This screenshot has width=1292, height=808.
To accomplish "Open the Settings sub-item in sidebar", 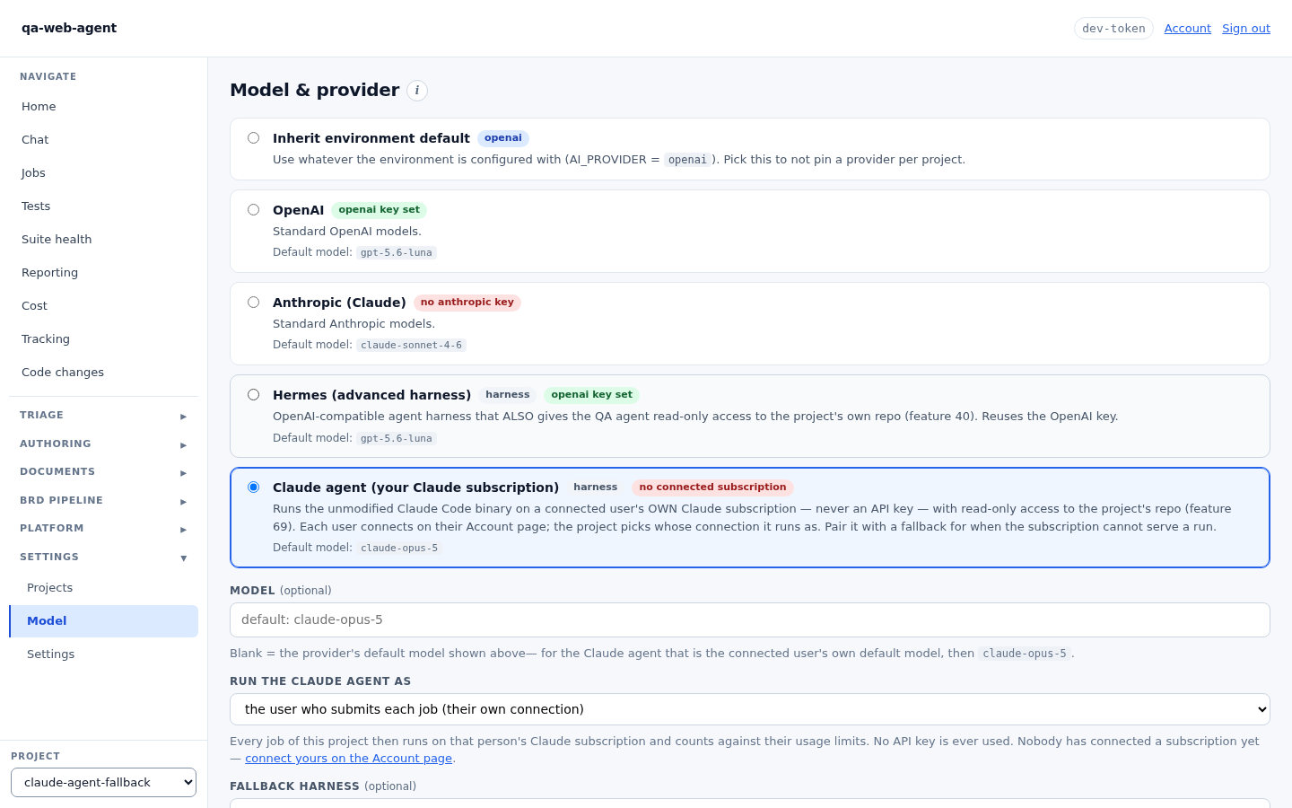I will click(103, 654).
